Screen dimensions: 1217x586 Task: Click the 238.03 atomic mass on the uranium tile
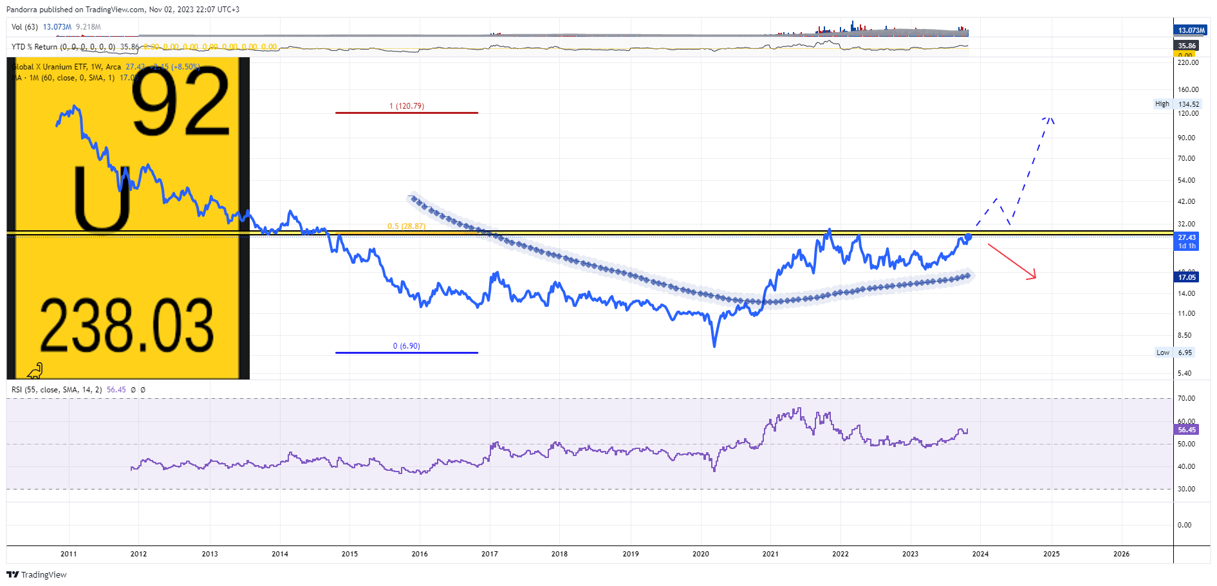pyautogui.click(x=127, y=326)
